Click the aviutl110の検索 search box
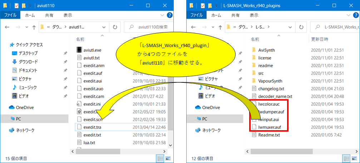 (148, 27)
